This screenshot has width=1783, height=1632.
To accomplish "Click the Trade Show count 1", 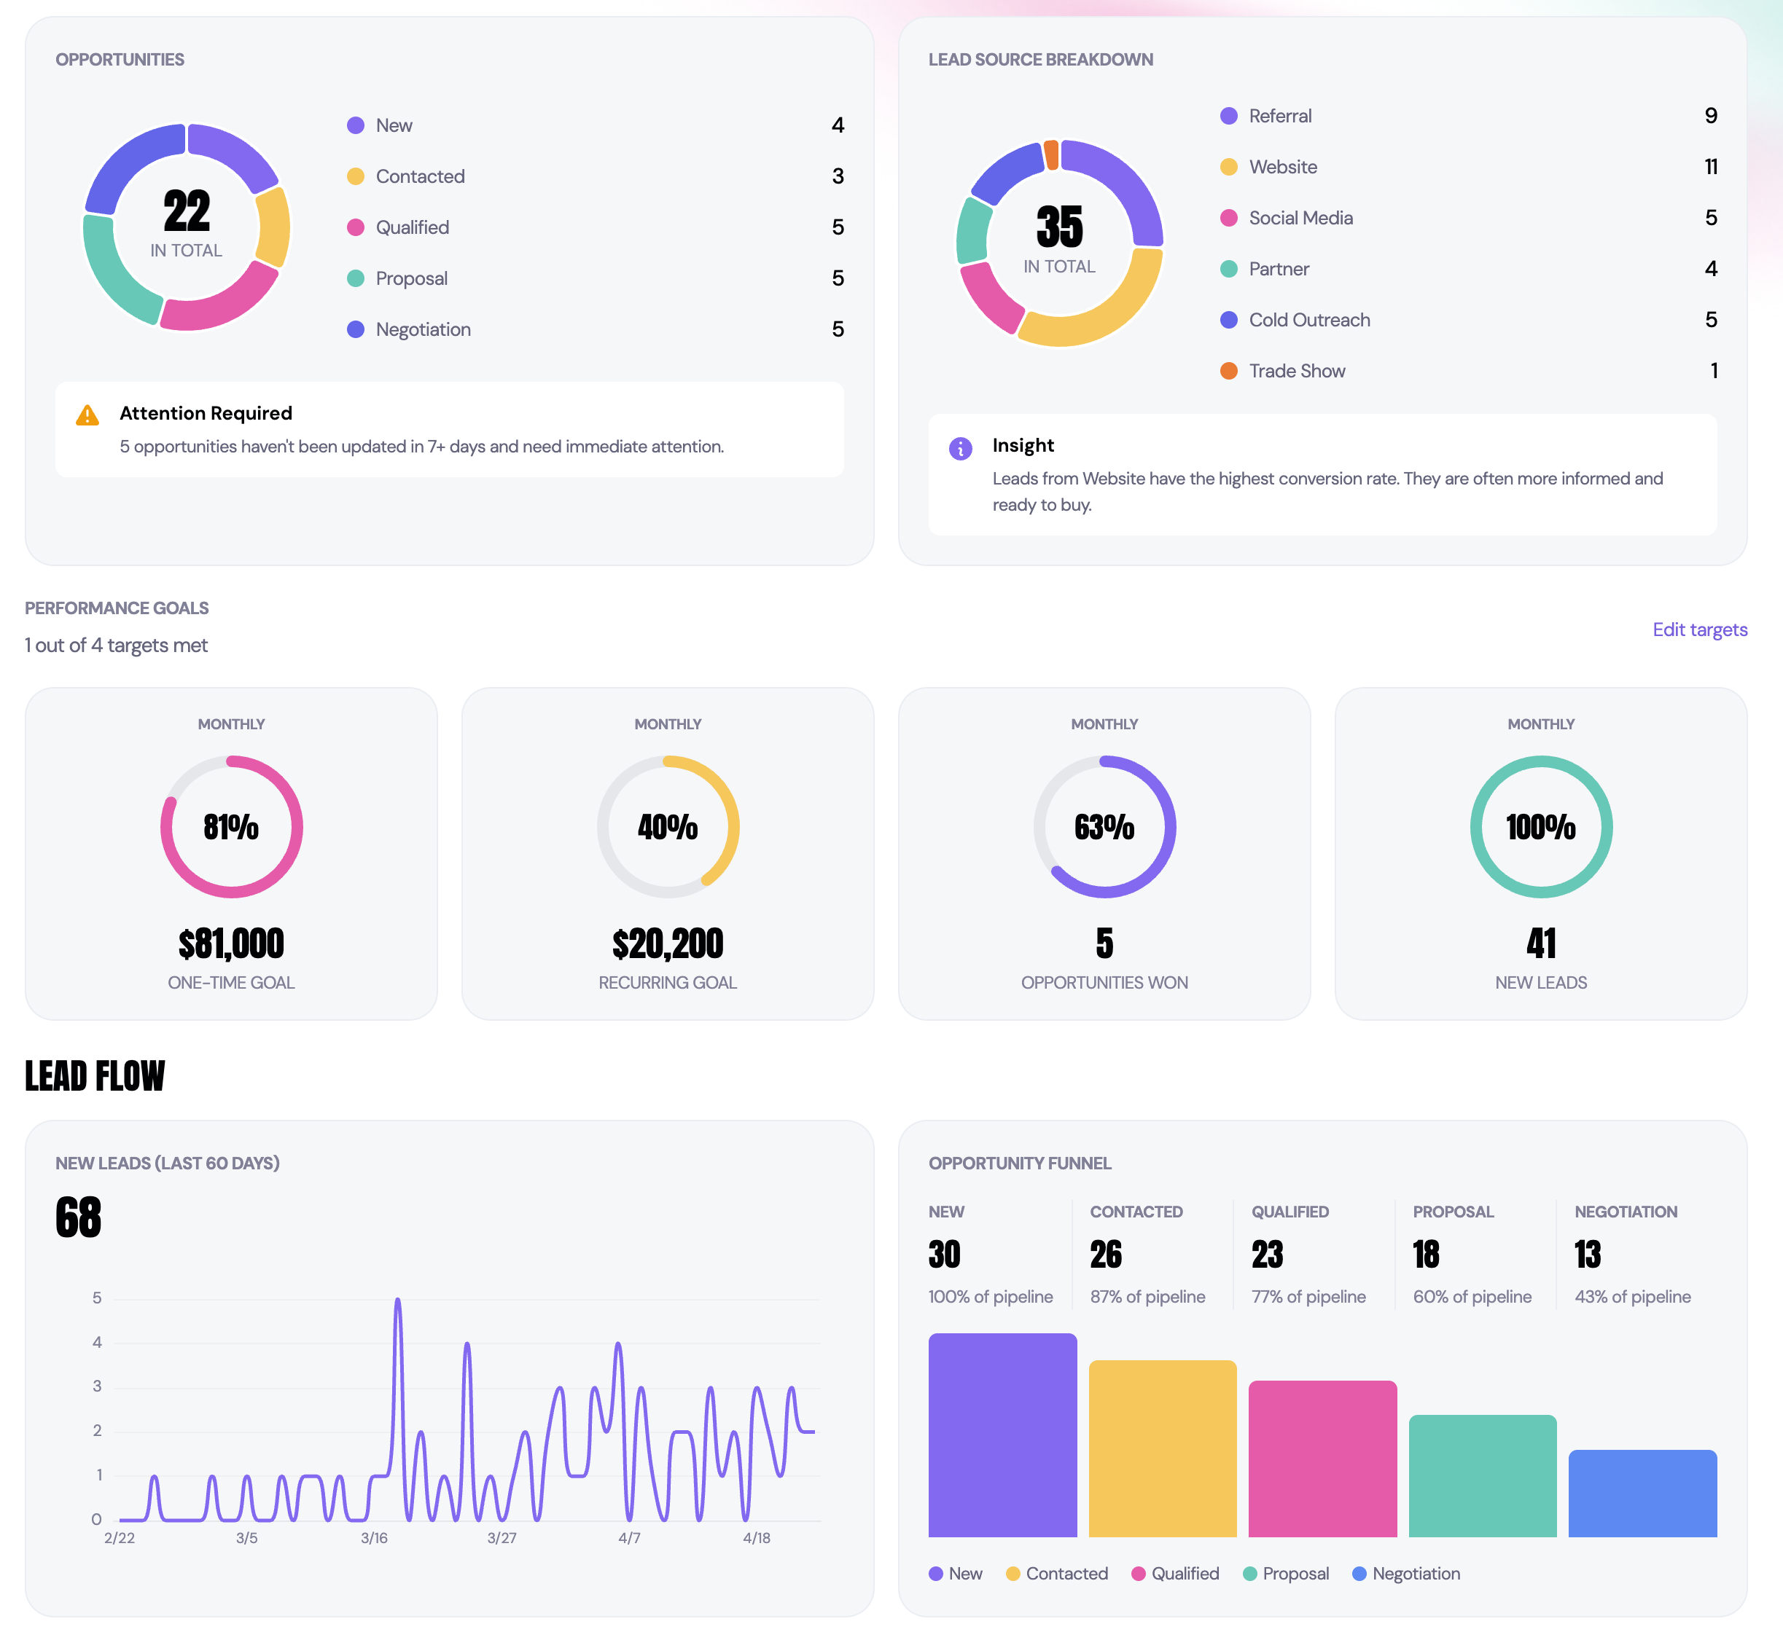I will click(x=1714, y=372).
